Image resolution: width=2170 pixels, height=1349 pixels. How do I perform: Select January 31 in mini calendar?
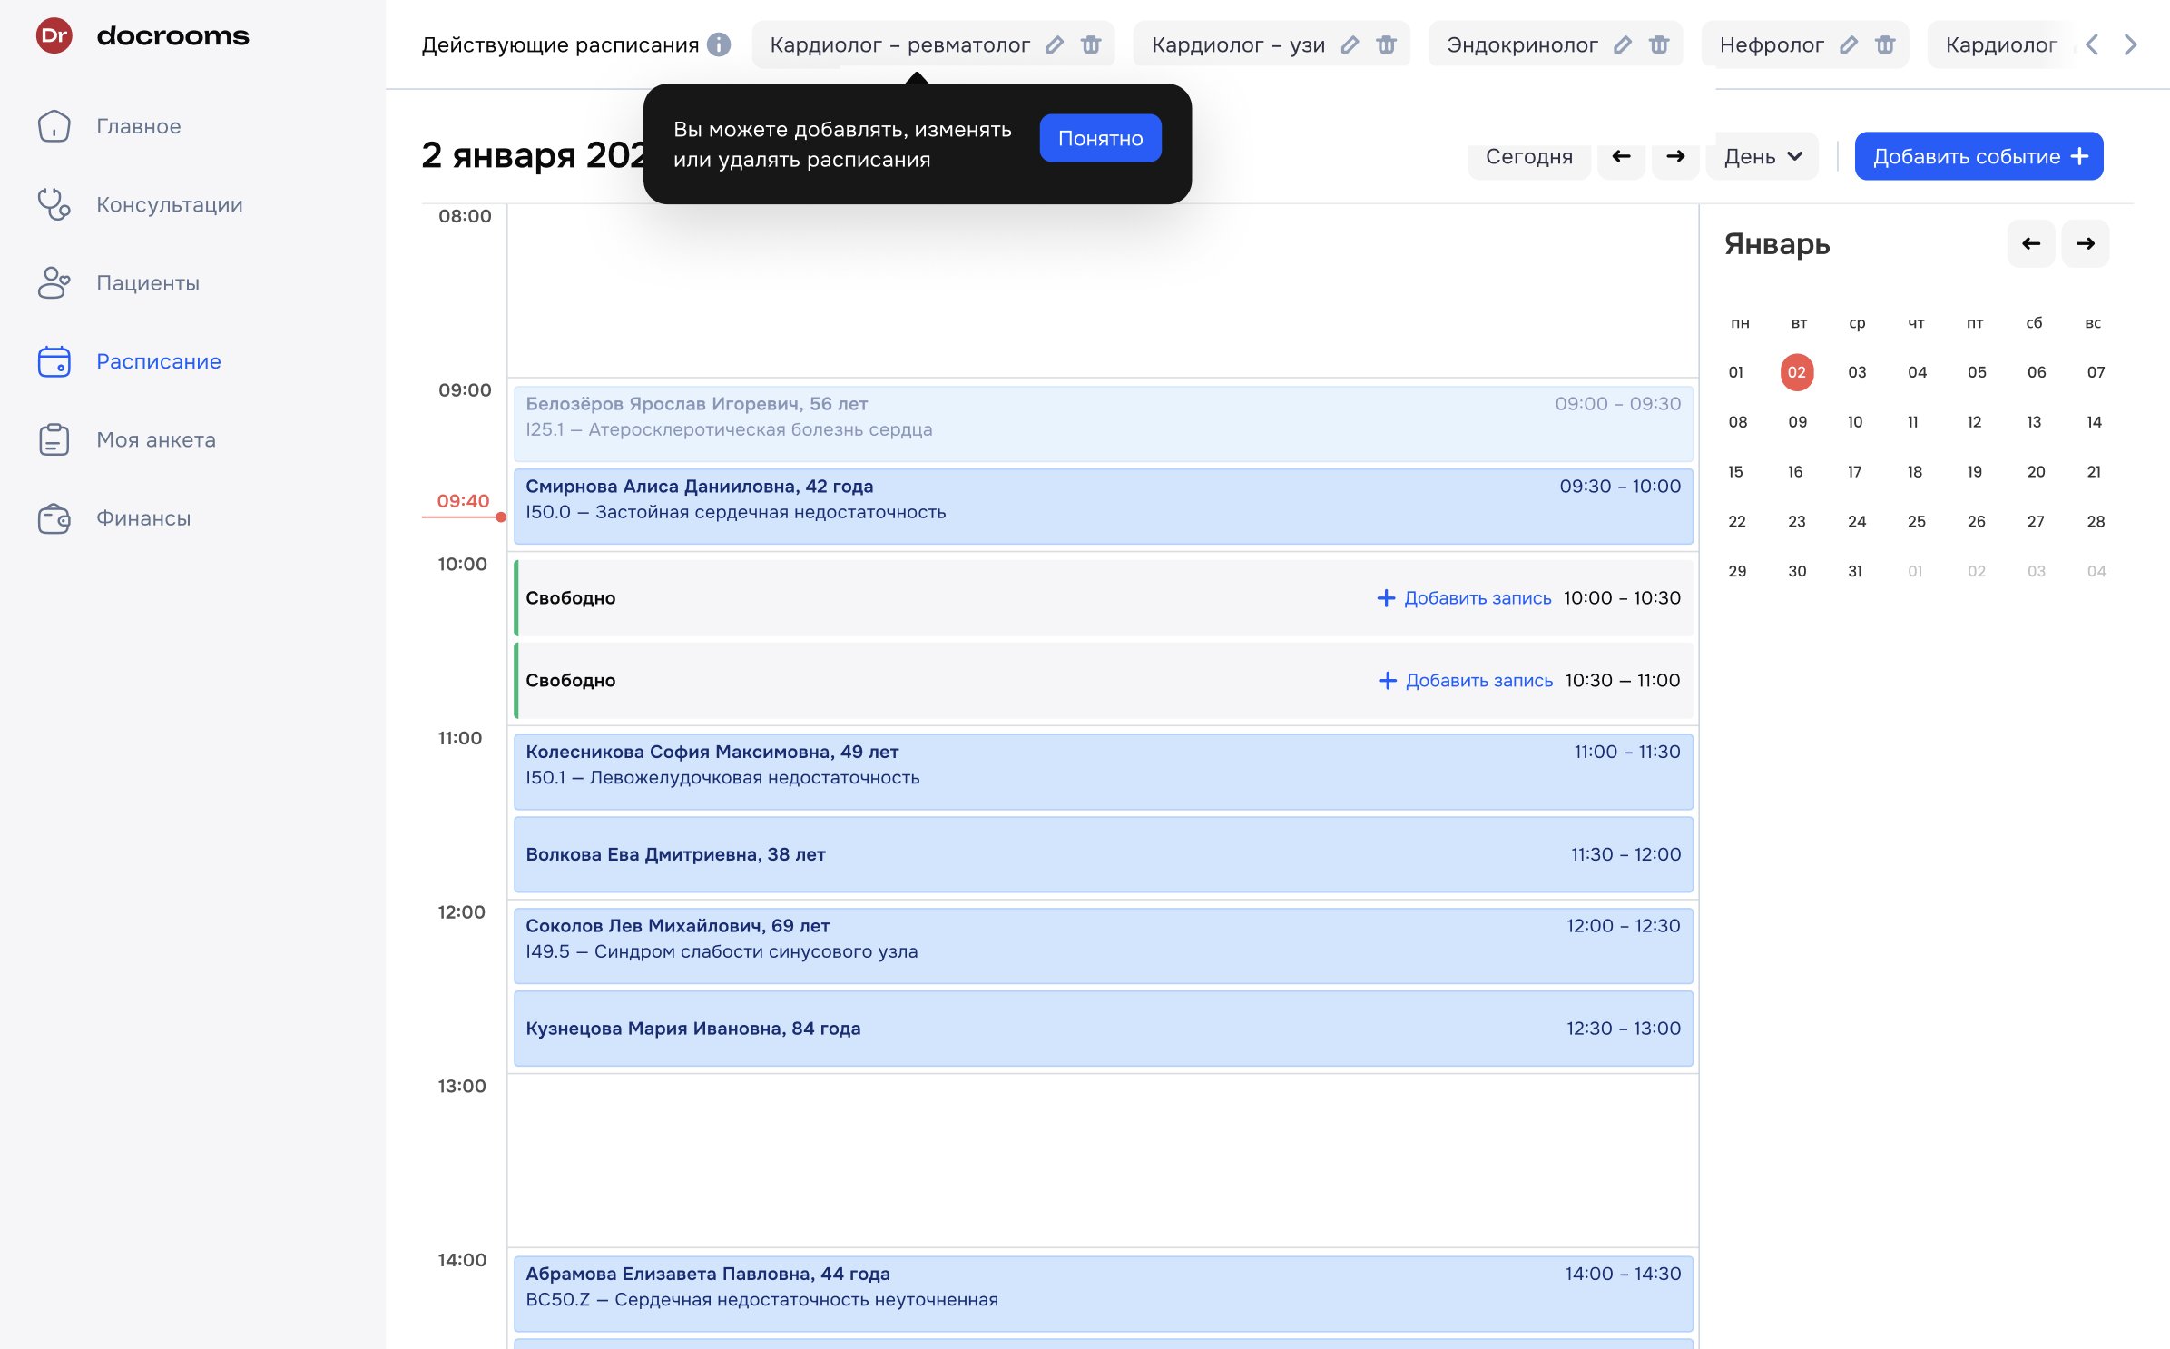point(1855,571)
